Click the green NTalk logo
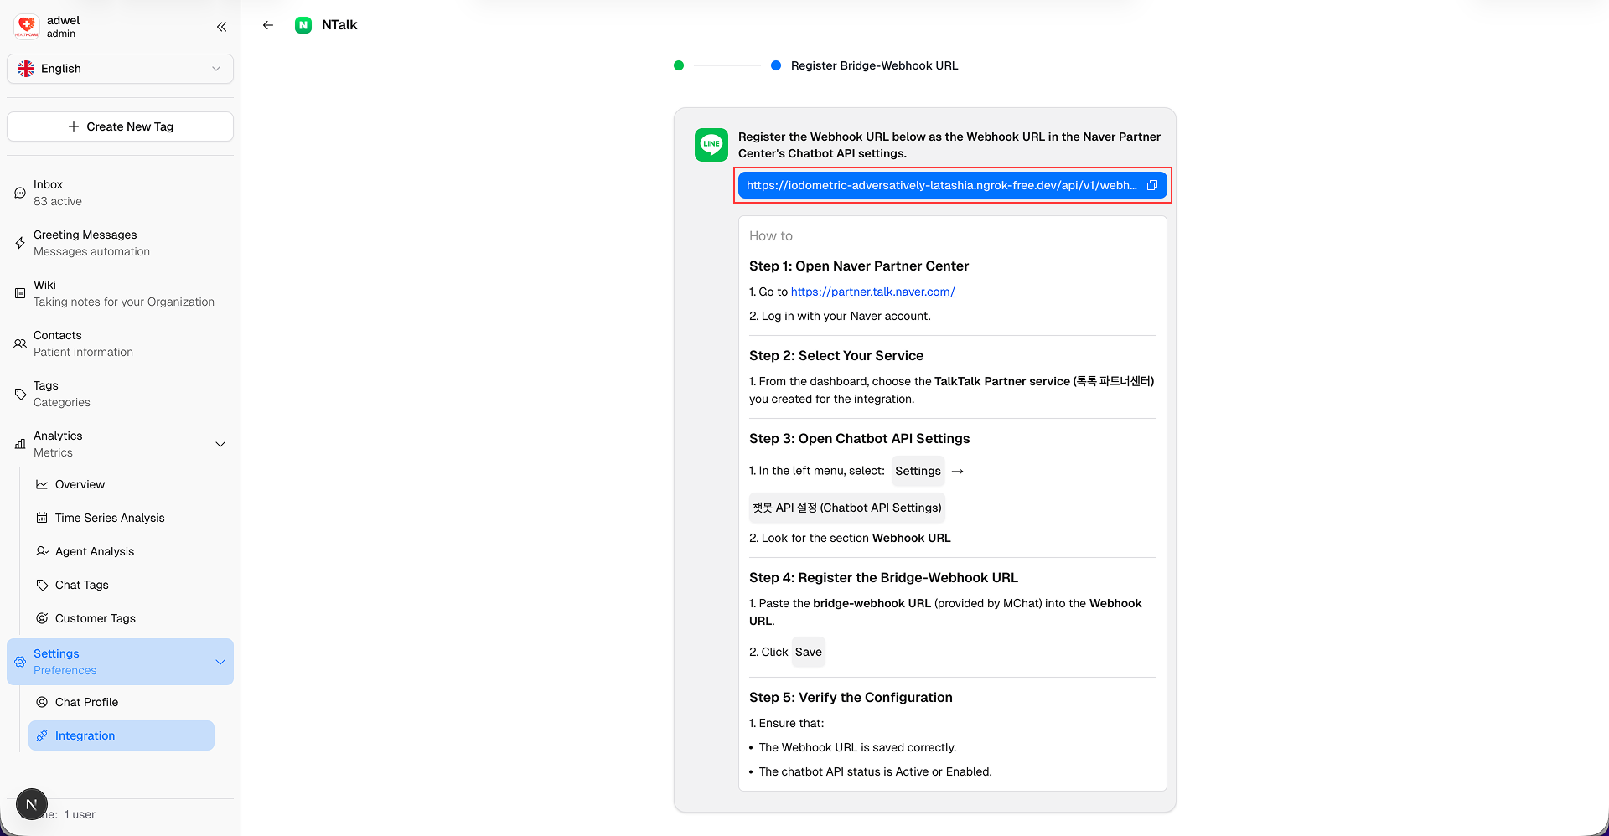The image size is (1609, 836). click(x=303, y=25)
